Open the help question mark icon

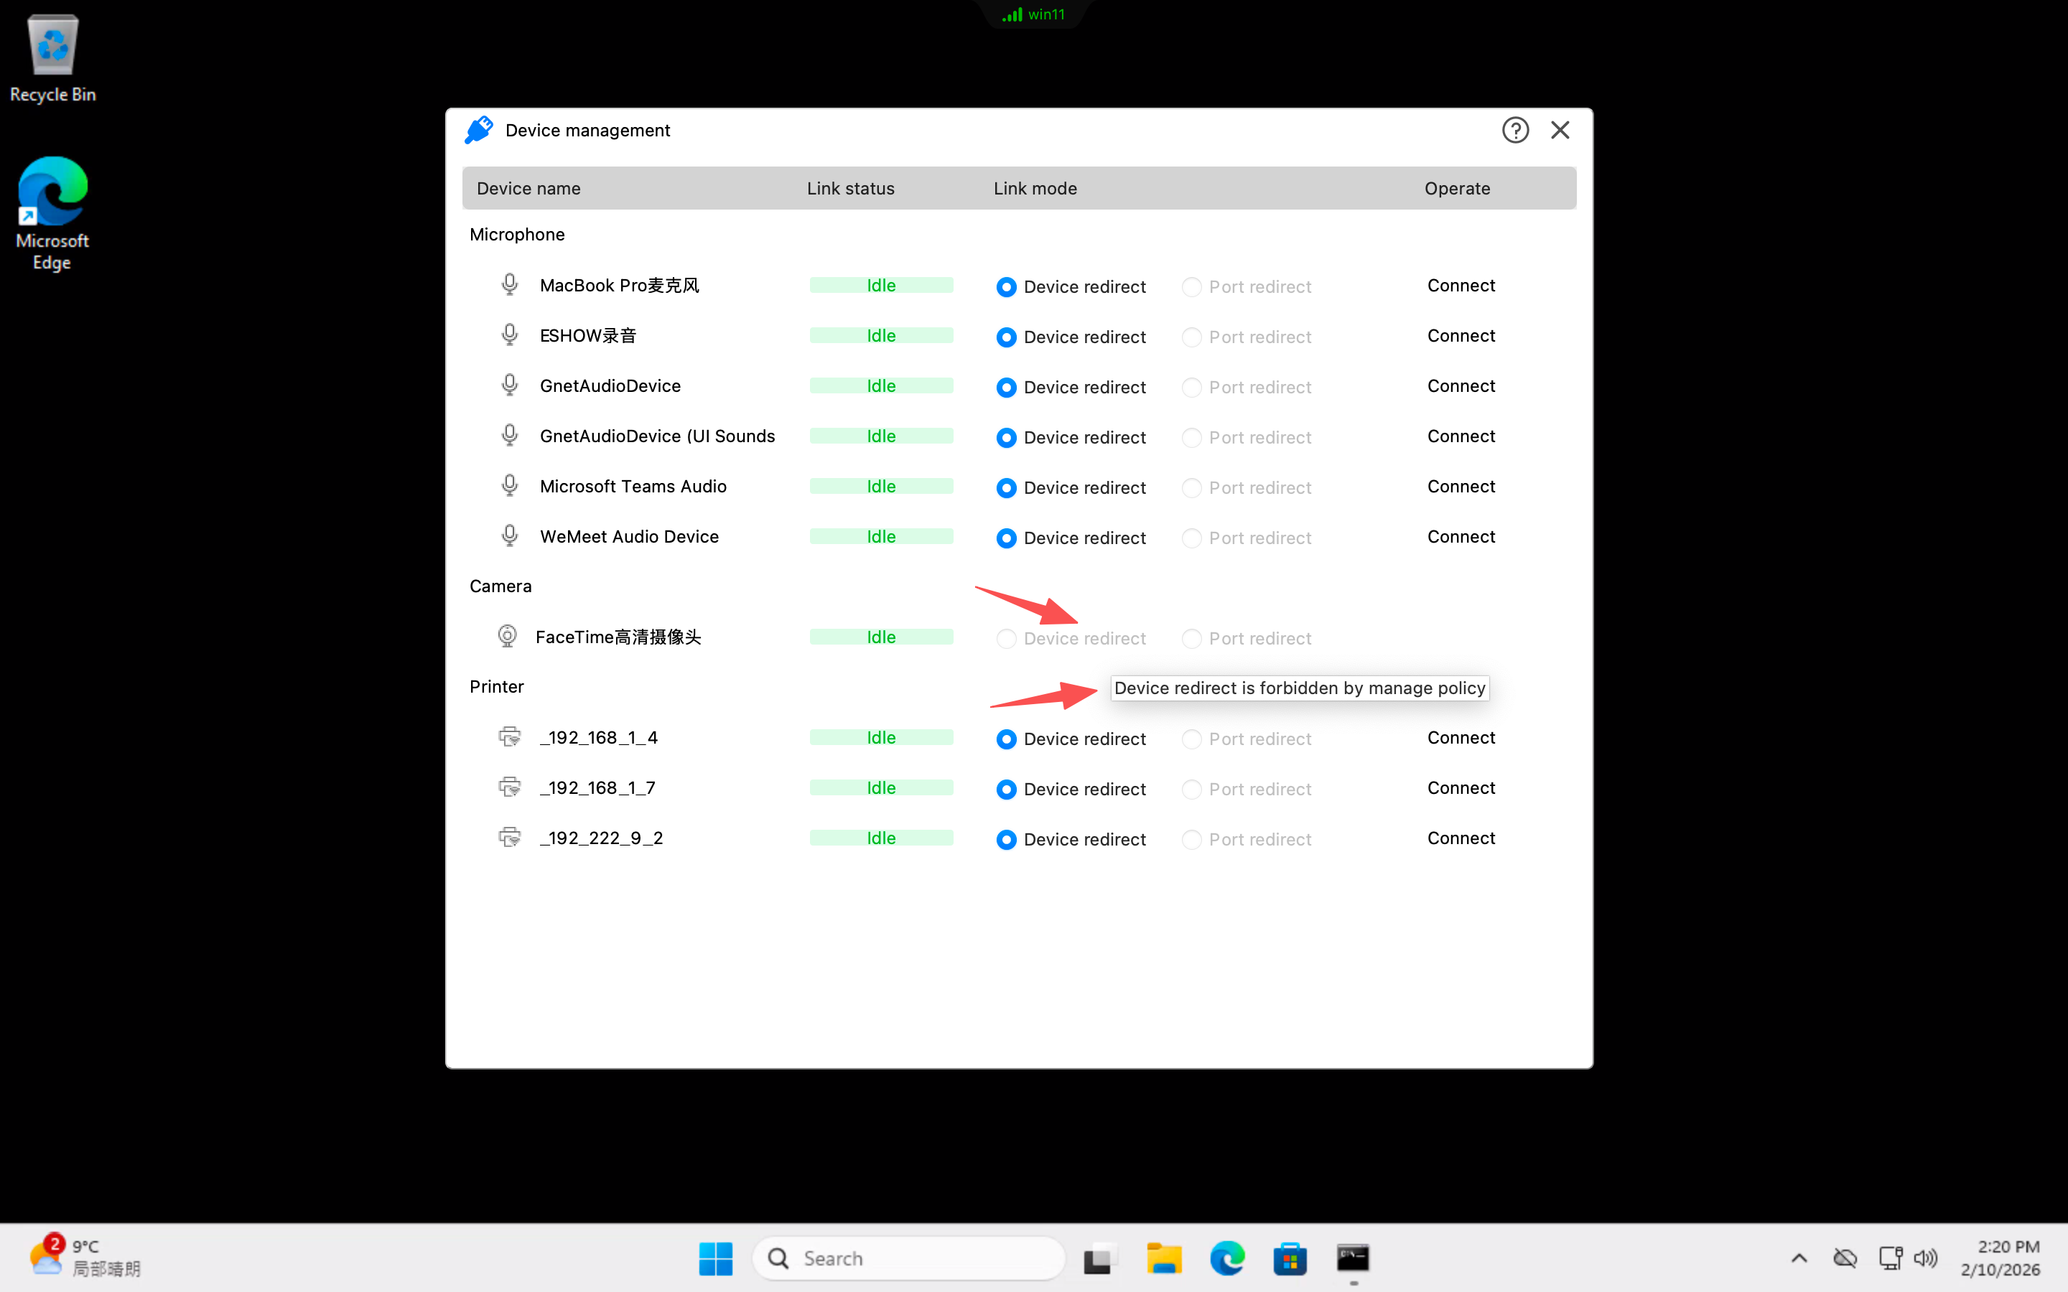1514,130
